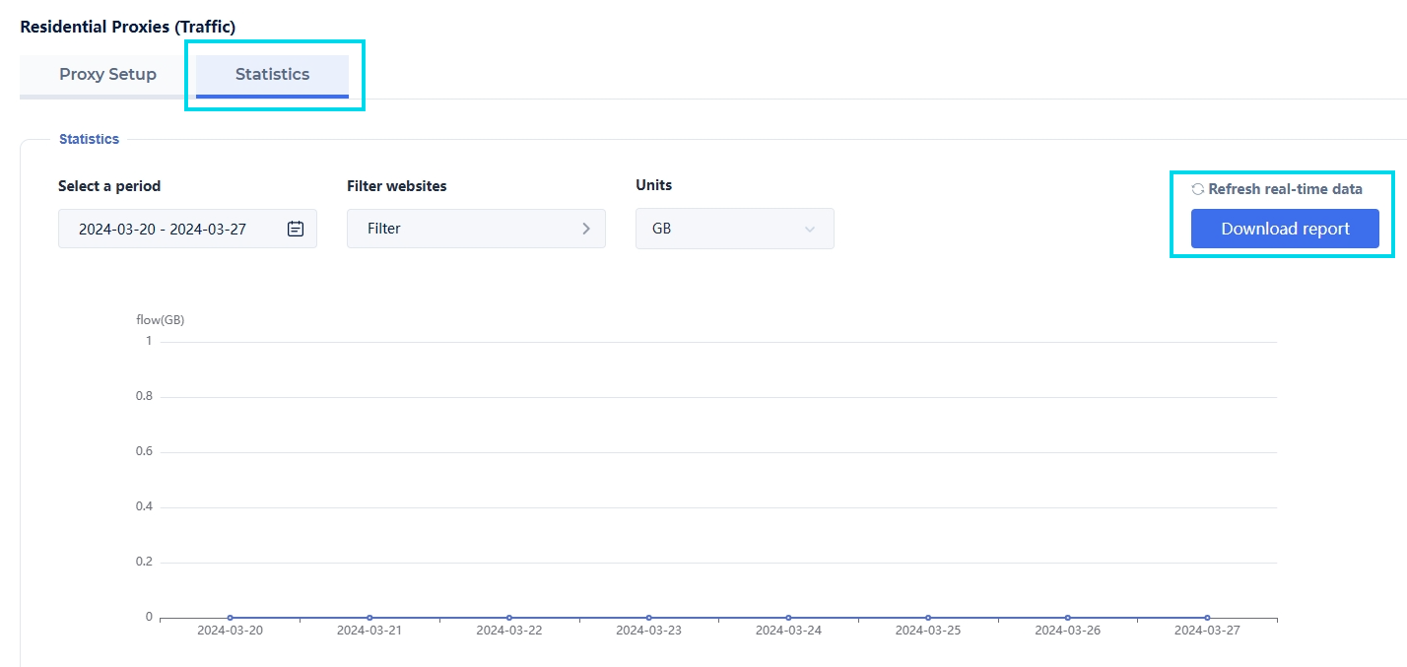Click the last data point, 2024-03-27
The image size is (1407, 667).
(x=1207, y=618)
